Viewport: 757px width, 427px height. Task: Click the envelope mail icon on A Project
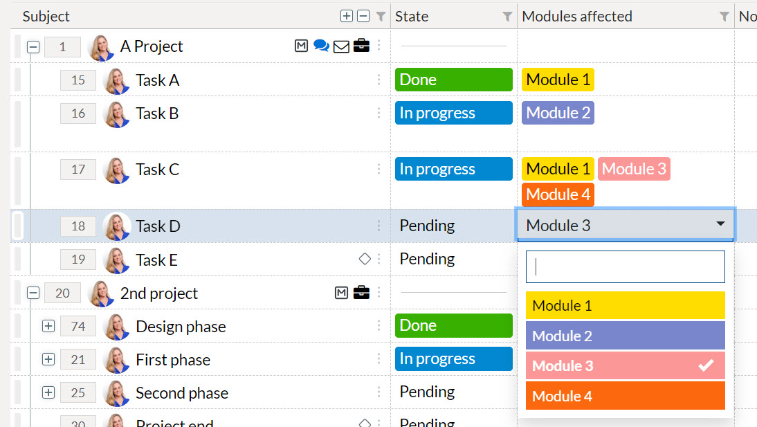click(341, 46)
